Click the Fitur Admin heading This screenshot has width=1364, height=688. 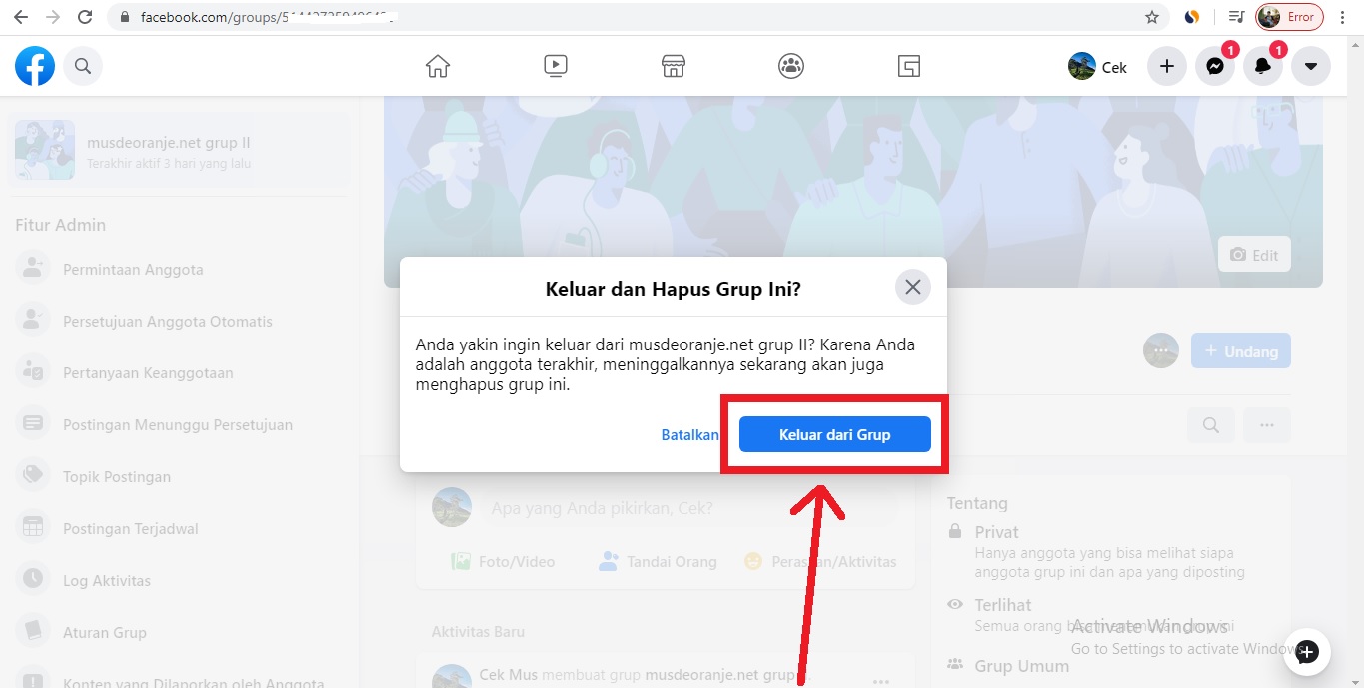tap(60, 225)
